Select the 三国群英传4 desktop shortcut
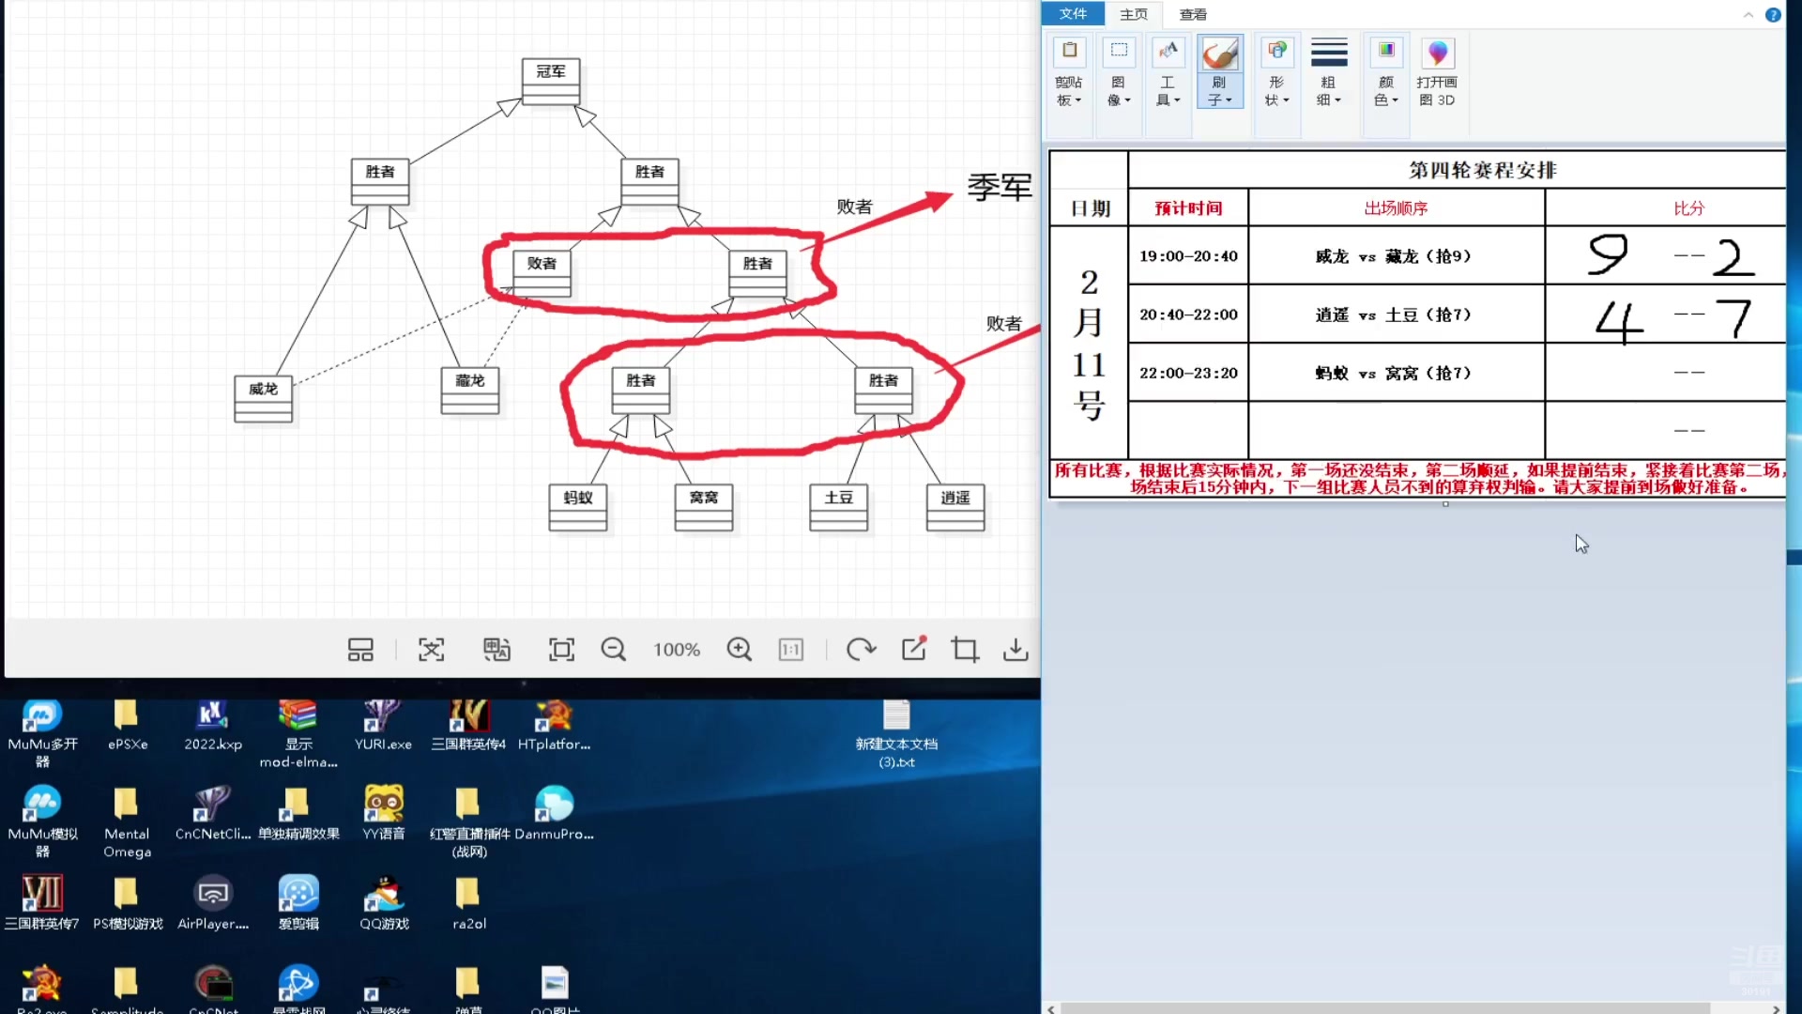This screenshot has width=1802, height=1014. click(468, 726)
